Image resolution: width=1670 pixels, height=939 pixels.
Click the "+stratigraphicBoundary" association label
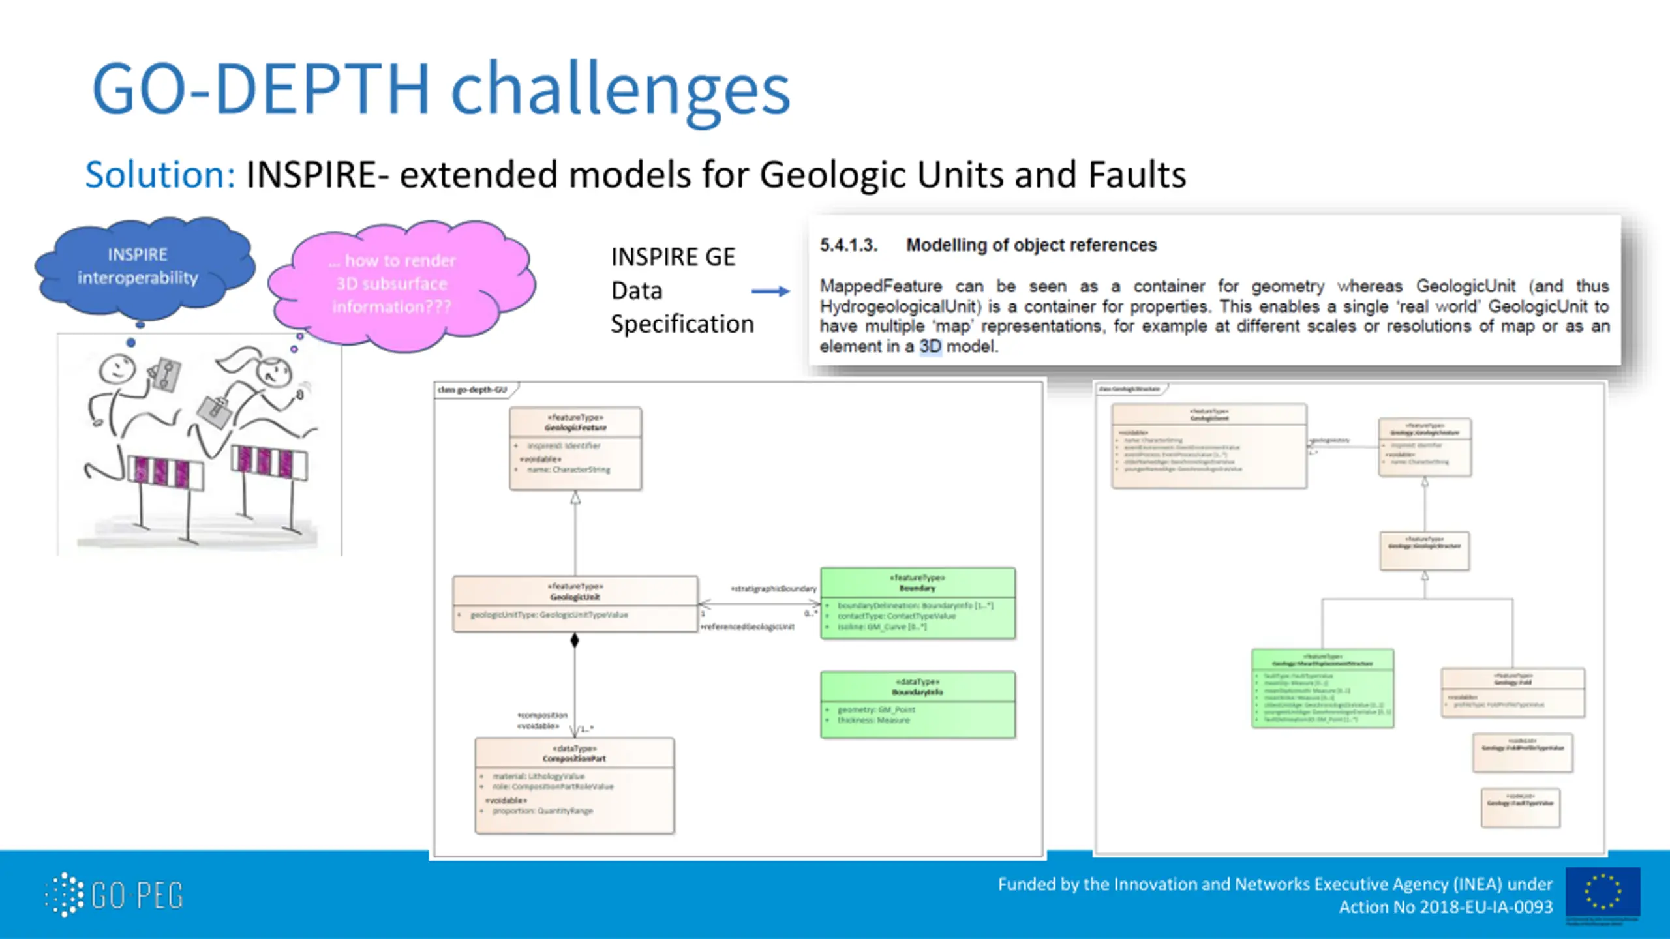pos(774,589)
